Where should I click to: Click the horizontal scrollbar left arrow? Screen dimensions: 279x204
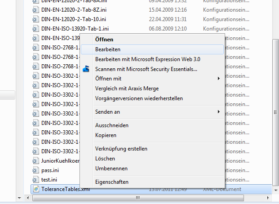point(28,198)
